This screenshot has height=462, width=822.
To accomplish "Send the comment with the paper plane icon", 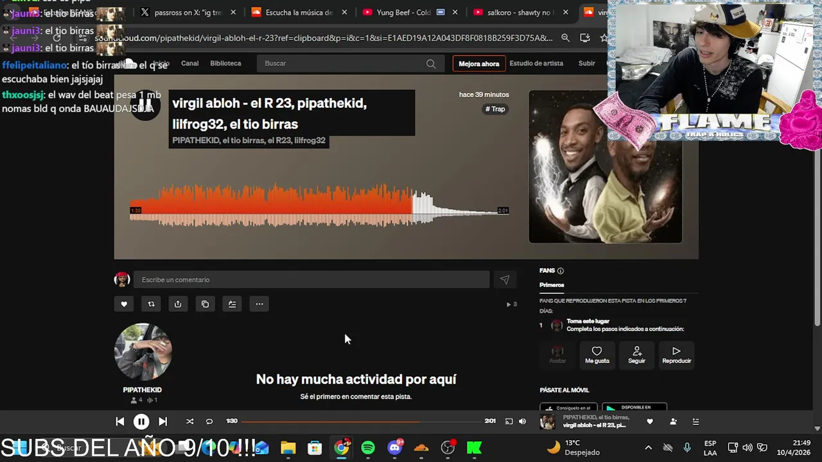I will 505,280.
